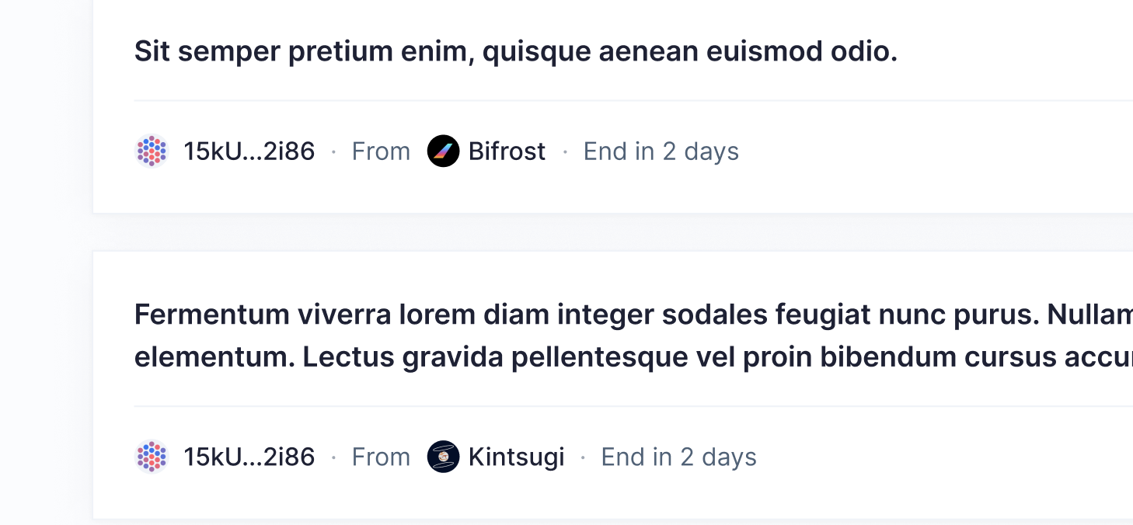Click the 15kU...2i86 address in the second card
Viewport: 1133px width, 525px height.
click(x=249, y=457)
